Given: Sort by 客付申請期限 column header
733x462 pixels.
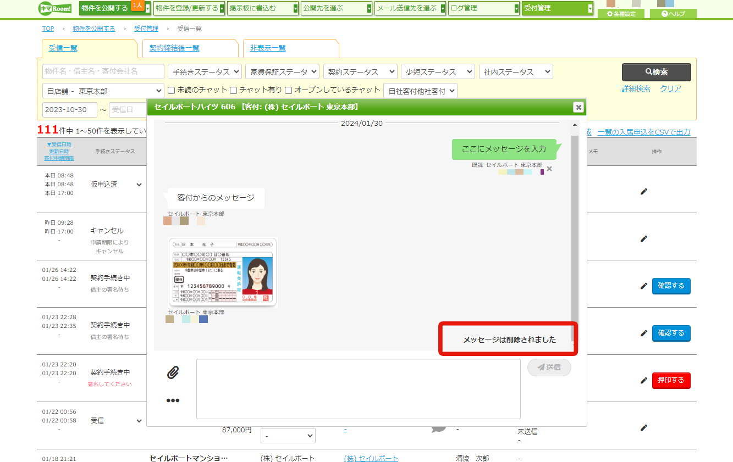Looking at the screenshot, I should pyautogui.click(x=59, y=158).
